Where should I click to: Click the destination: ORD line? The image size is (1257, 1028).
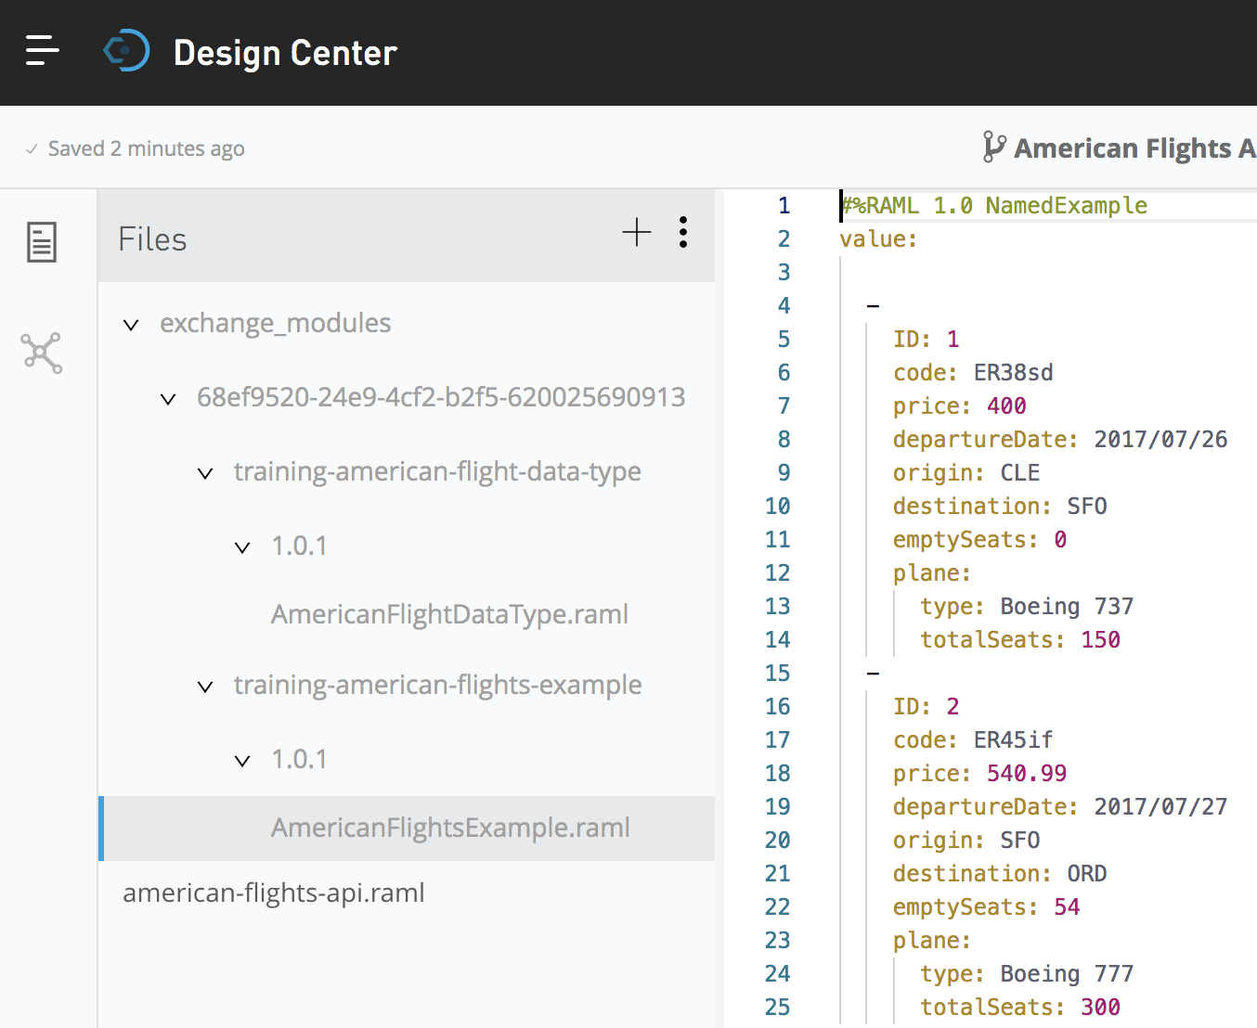pos(1000,873)
